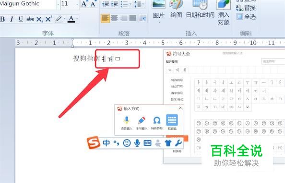Toggle superscript formatting
This screenshot has width=285, height=183.
coord(48,19)
